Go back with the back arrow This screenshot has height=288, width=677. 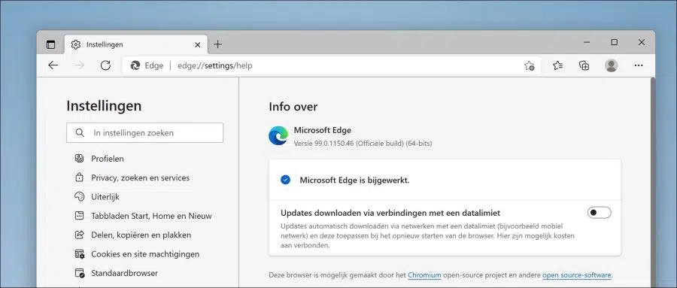[53, 65]
